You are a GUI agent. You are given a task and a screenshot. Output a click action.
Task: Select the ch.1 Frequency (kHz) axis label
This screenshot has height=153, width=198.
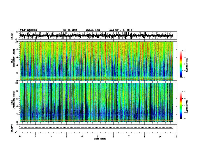coord(13,61)
